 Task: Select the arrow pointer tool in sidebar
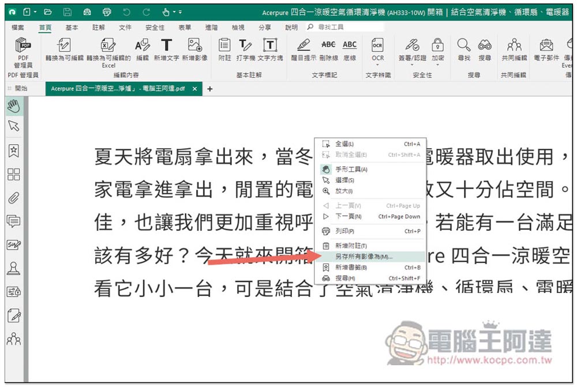14,126
